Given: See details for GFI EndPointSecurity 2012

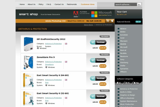Looking at the screenshot, I should pos(105,37).
